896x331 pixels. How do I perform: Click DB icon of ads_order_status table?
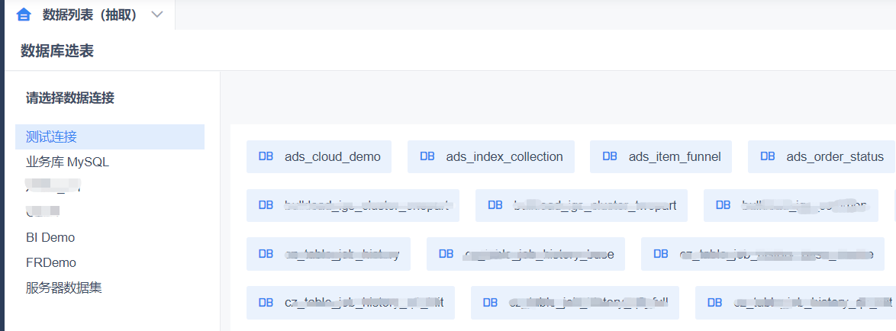click(767, 156)
